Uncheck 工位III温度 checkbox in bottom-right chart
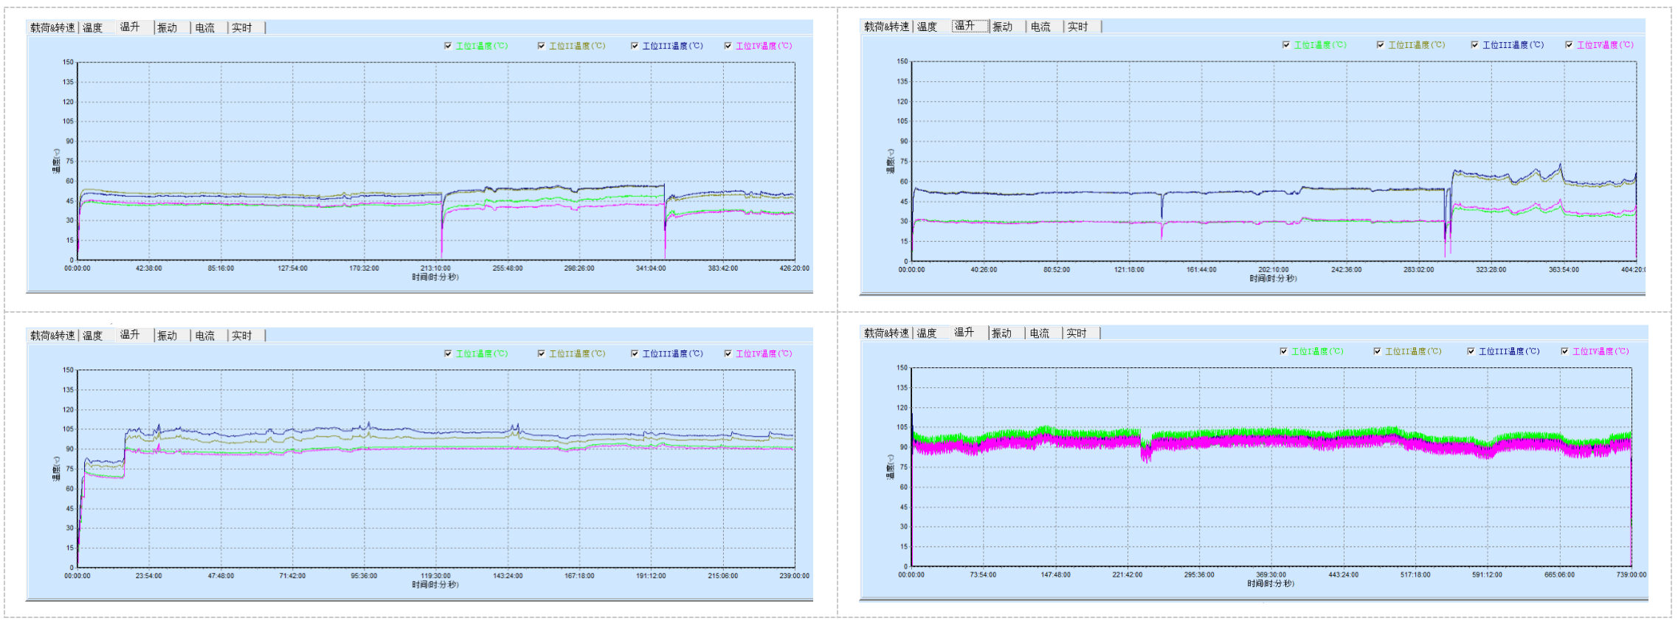 [1471, 351]
